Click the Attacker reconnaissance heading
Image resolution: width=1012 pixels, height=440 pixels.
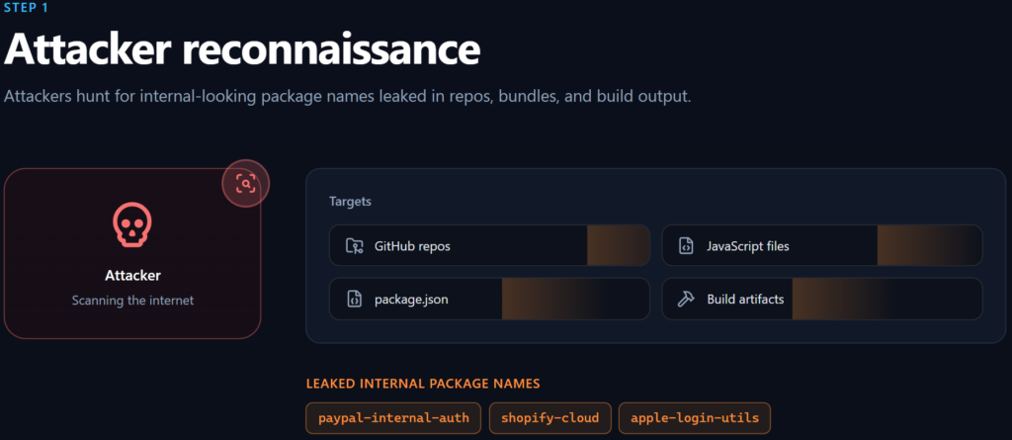point(242,48)
